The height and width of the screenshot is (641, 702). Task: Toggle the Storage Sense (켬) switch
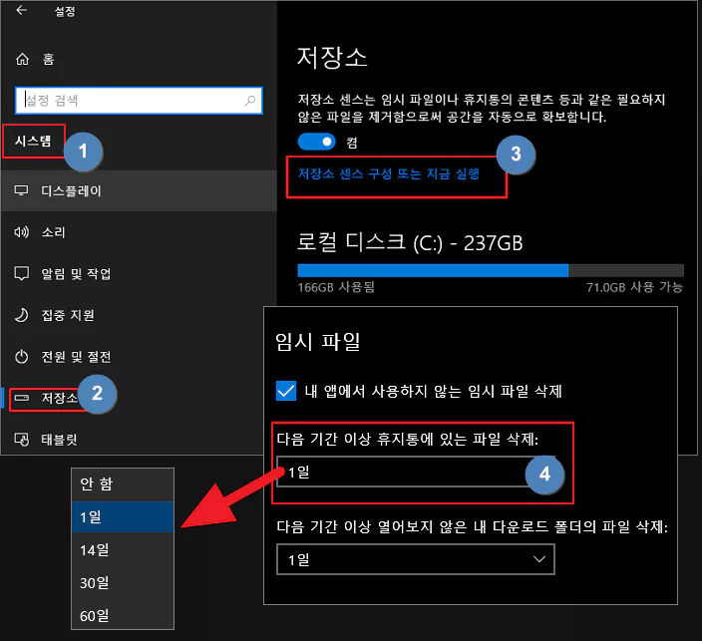(316, 142)
